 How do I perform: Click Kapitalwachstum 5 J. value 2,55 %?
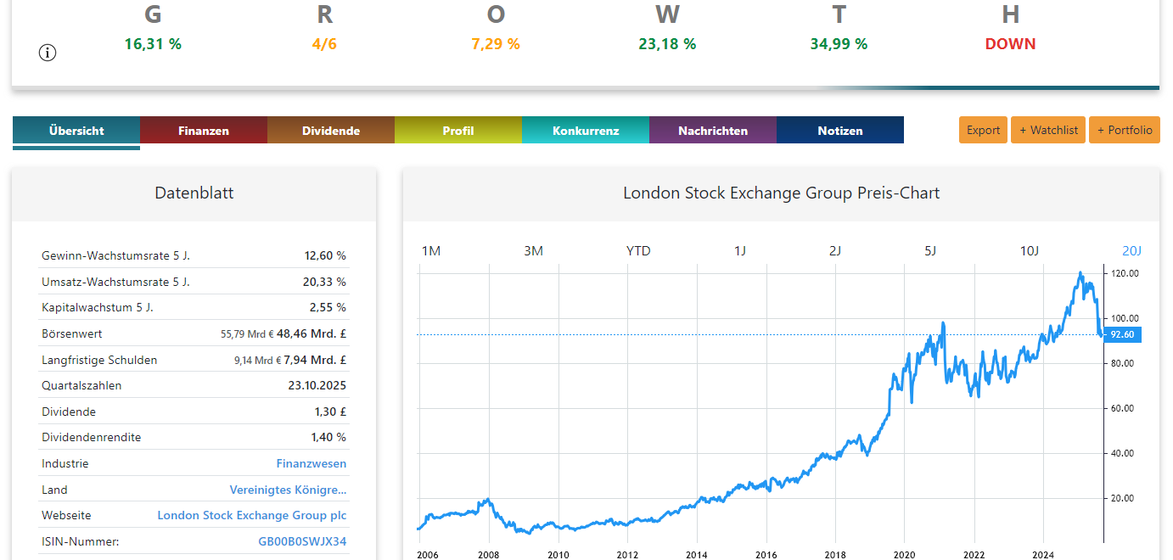point(328,307)
